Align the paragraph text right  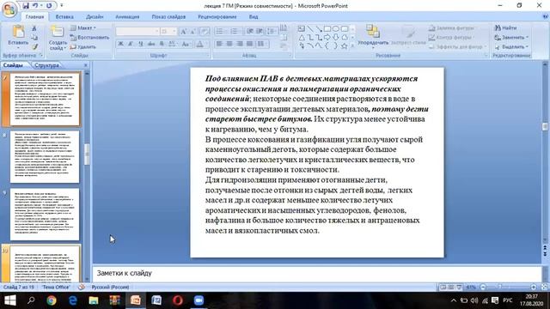(240, 44)
